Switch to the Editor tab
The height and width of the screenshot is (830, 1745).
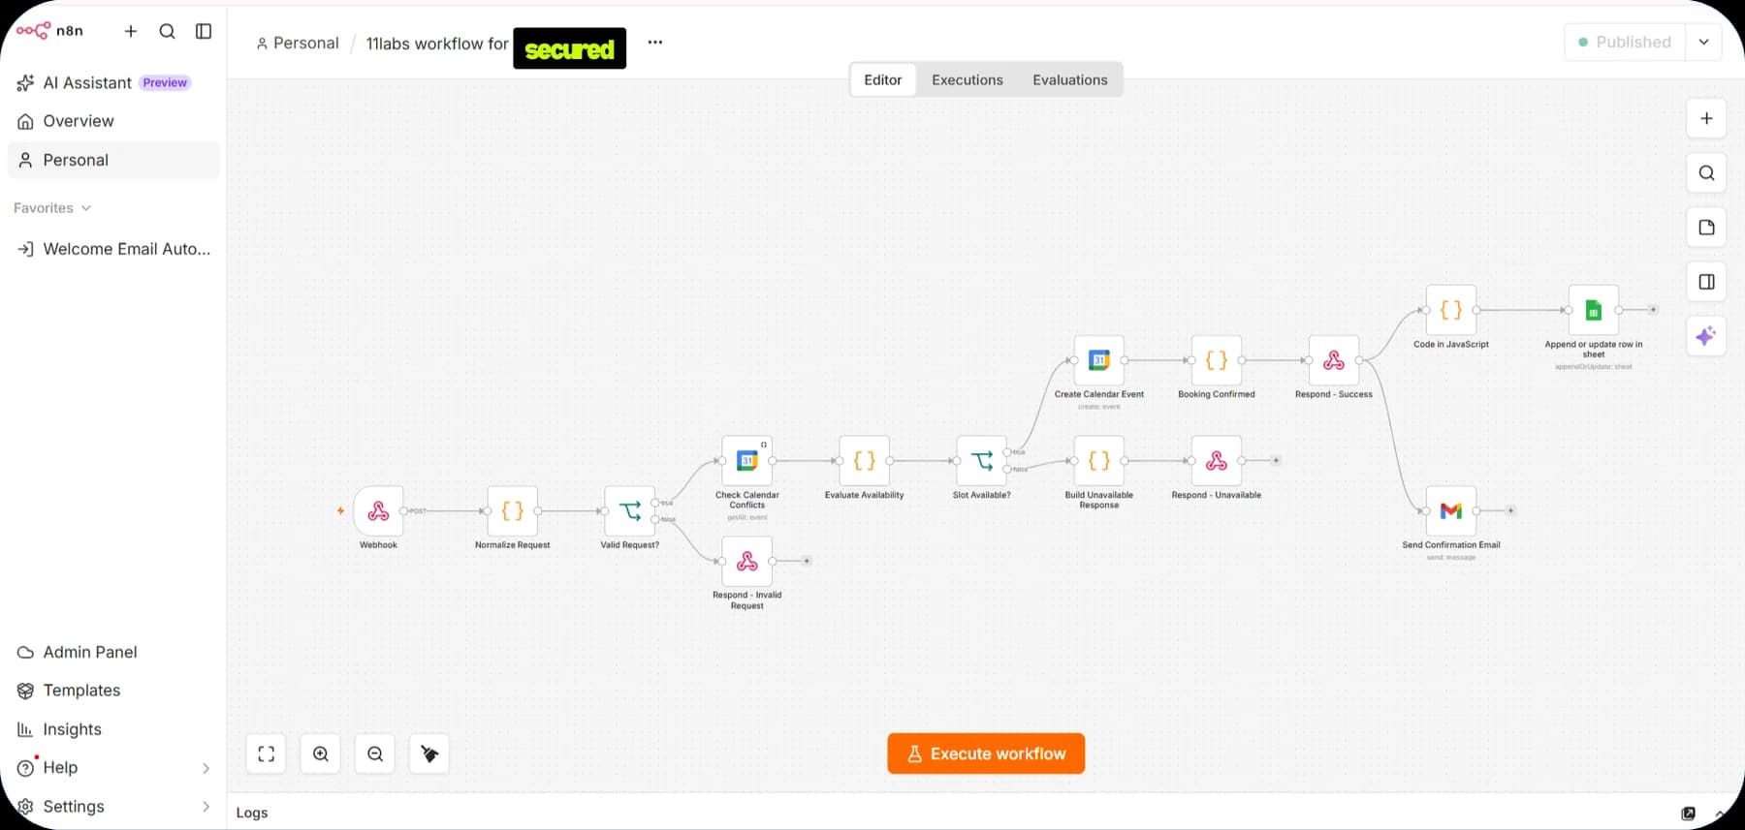pos(883,79)
